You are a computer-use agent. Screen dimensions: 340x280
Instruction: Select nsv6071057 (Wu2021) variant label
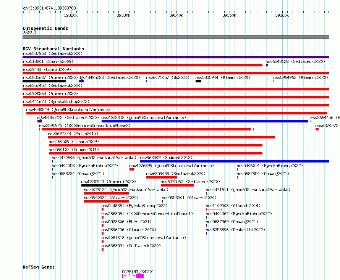168,77
